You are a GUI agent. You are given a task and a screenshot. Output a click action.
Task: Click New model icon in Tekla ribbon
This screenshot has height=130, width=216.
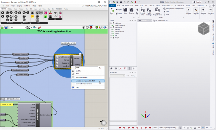point(112,11)
